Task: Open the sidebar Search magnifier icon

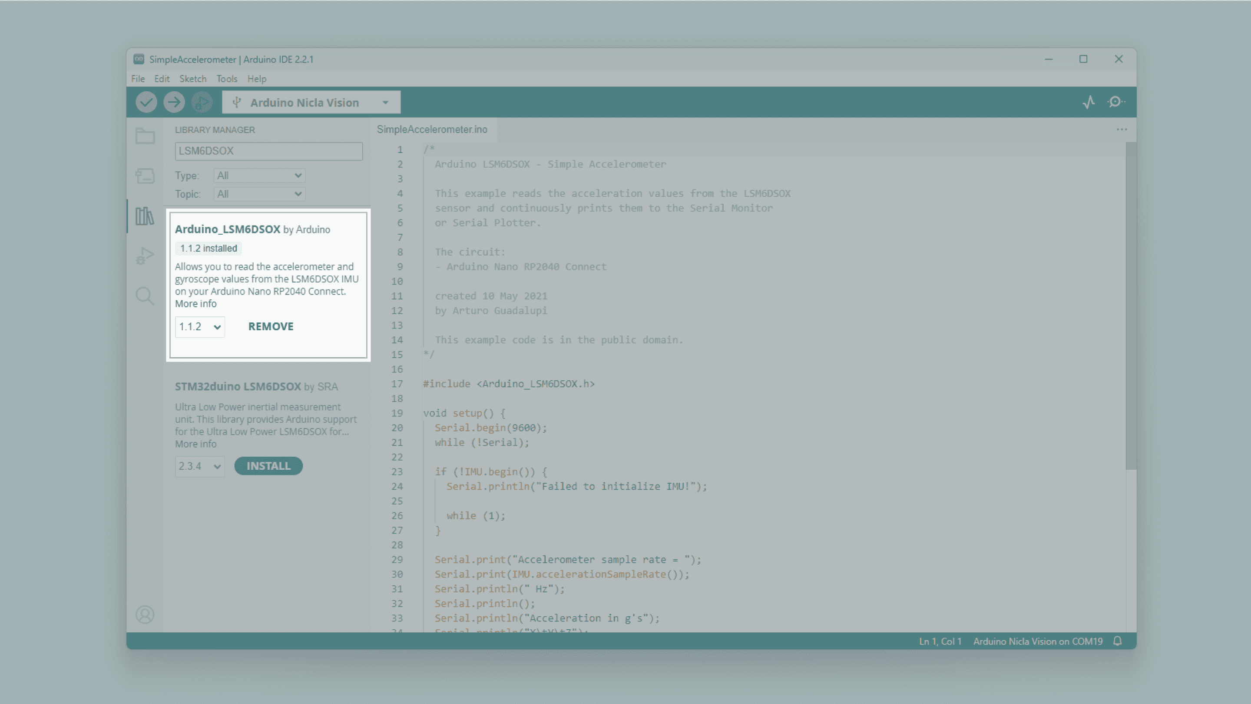Action: 145,296
